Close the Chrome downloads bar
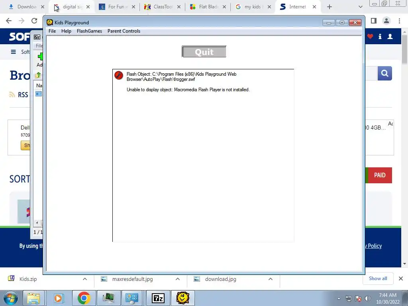The height and width of the screenshot is (306, 408). pos(401,279)
